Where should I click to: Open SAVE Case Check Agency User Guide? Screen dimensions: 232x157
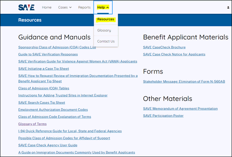(48, 145)
